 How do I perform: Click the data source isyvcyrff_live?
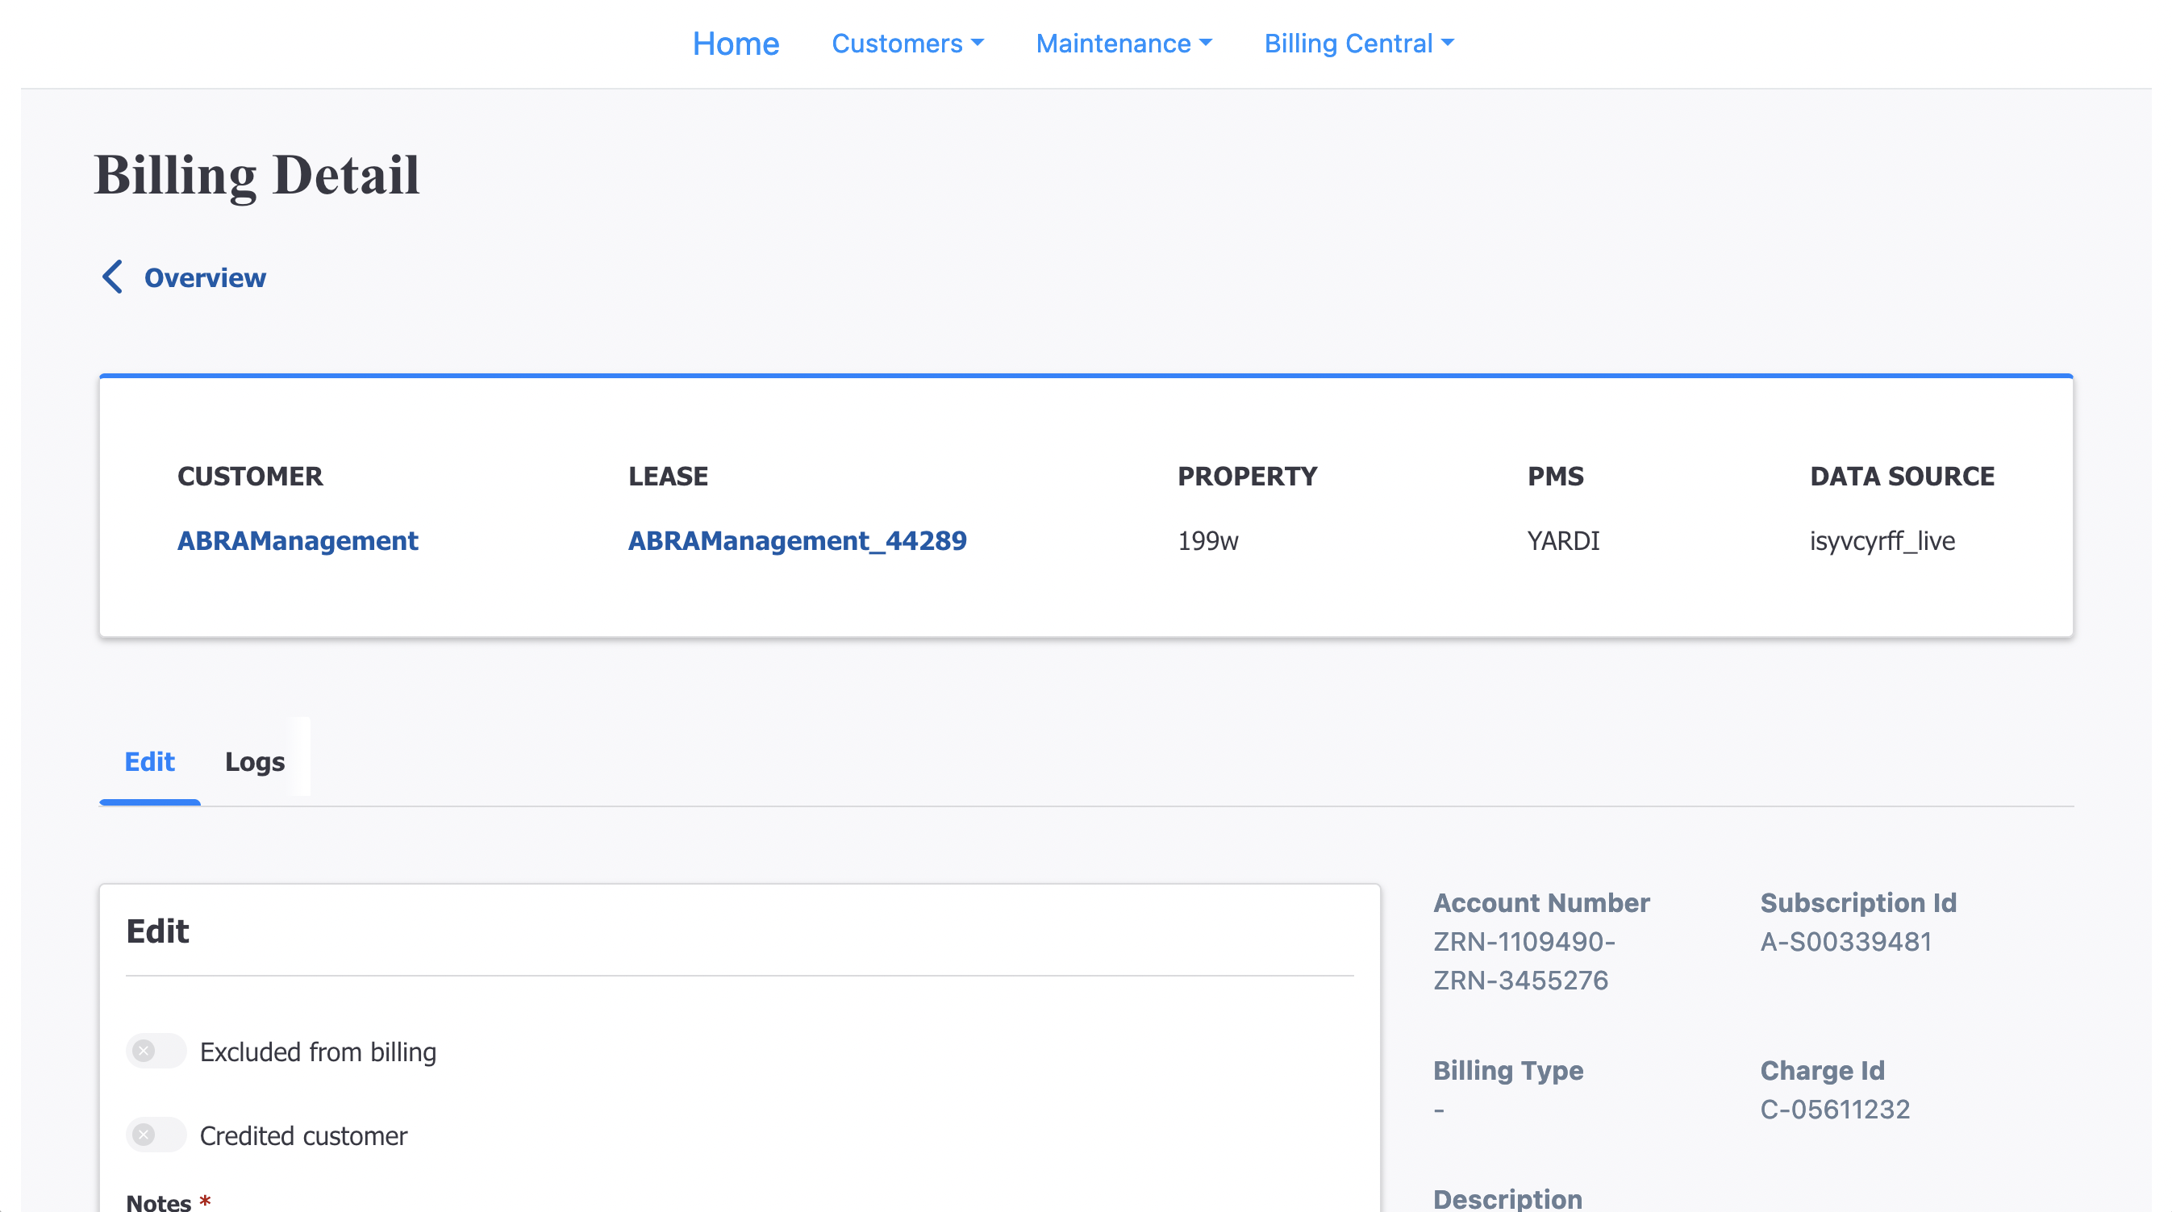click(x=1882, y=540)
